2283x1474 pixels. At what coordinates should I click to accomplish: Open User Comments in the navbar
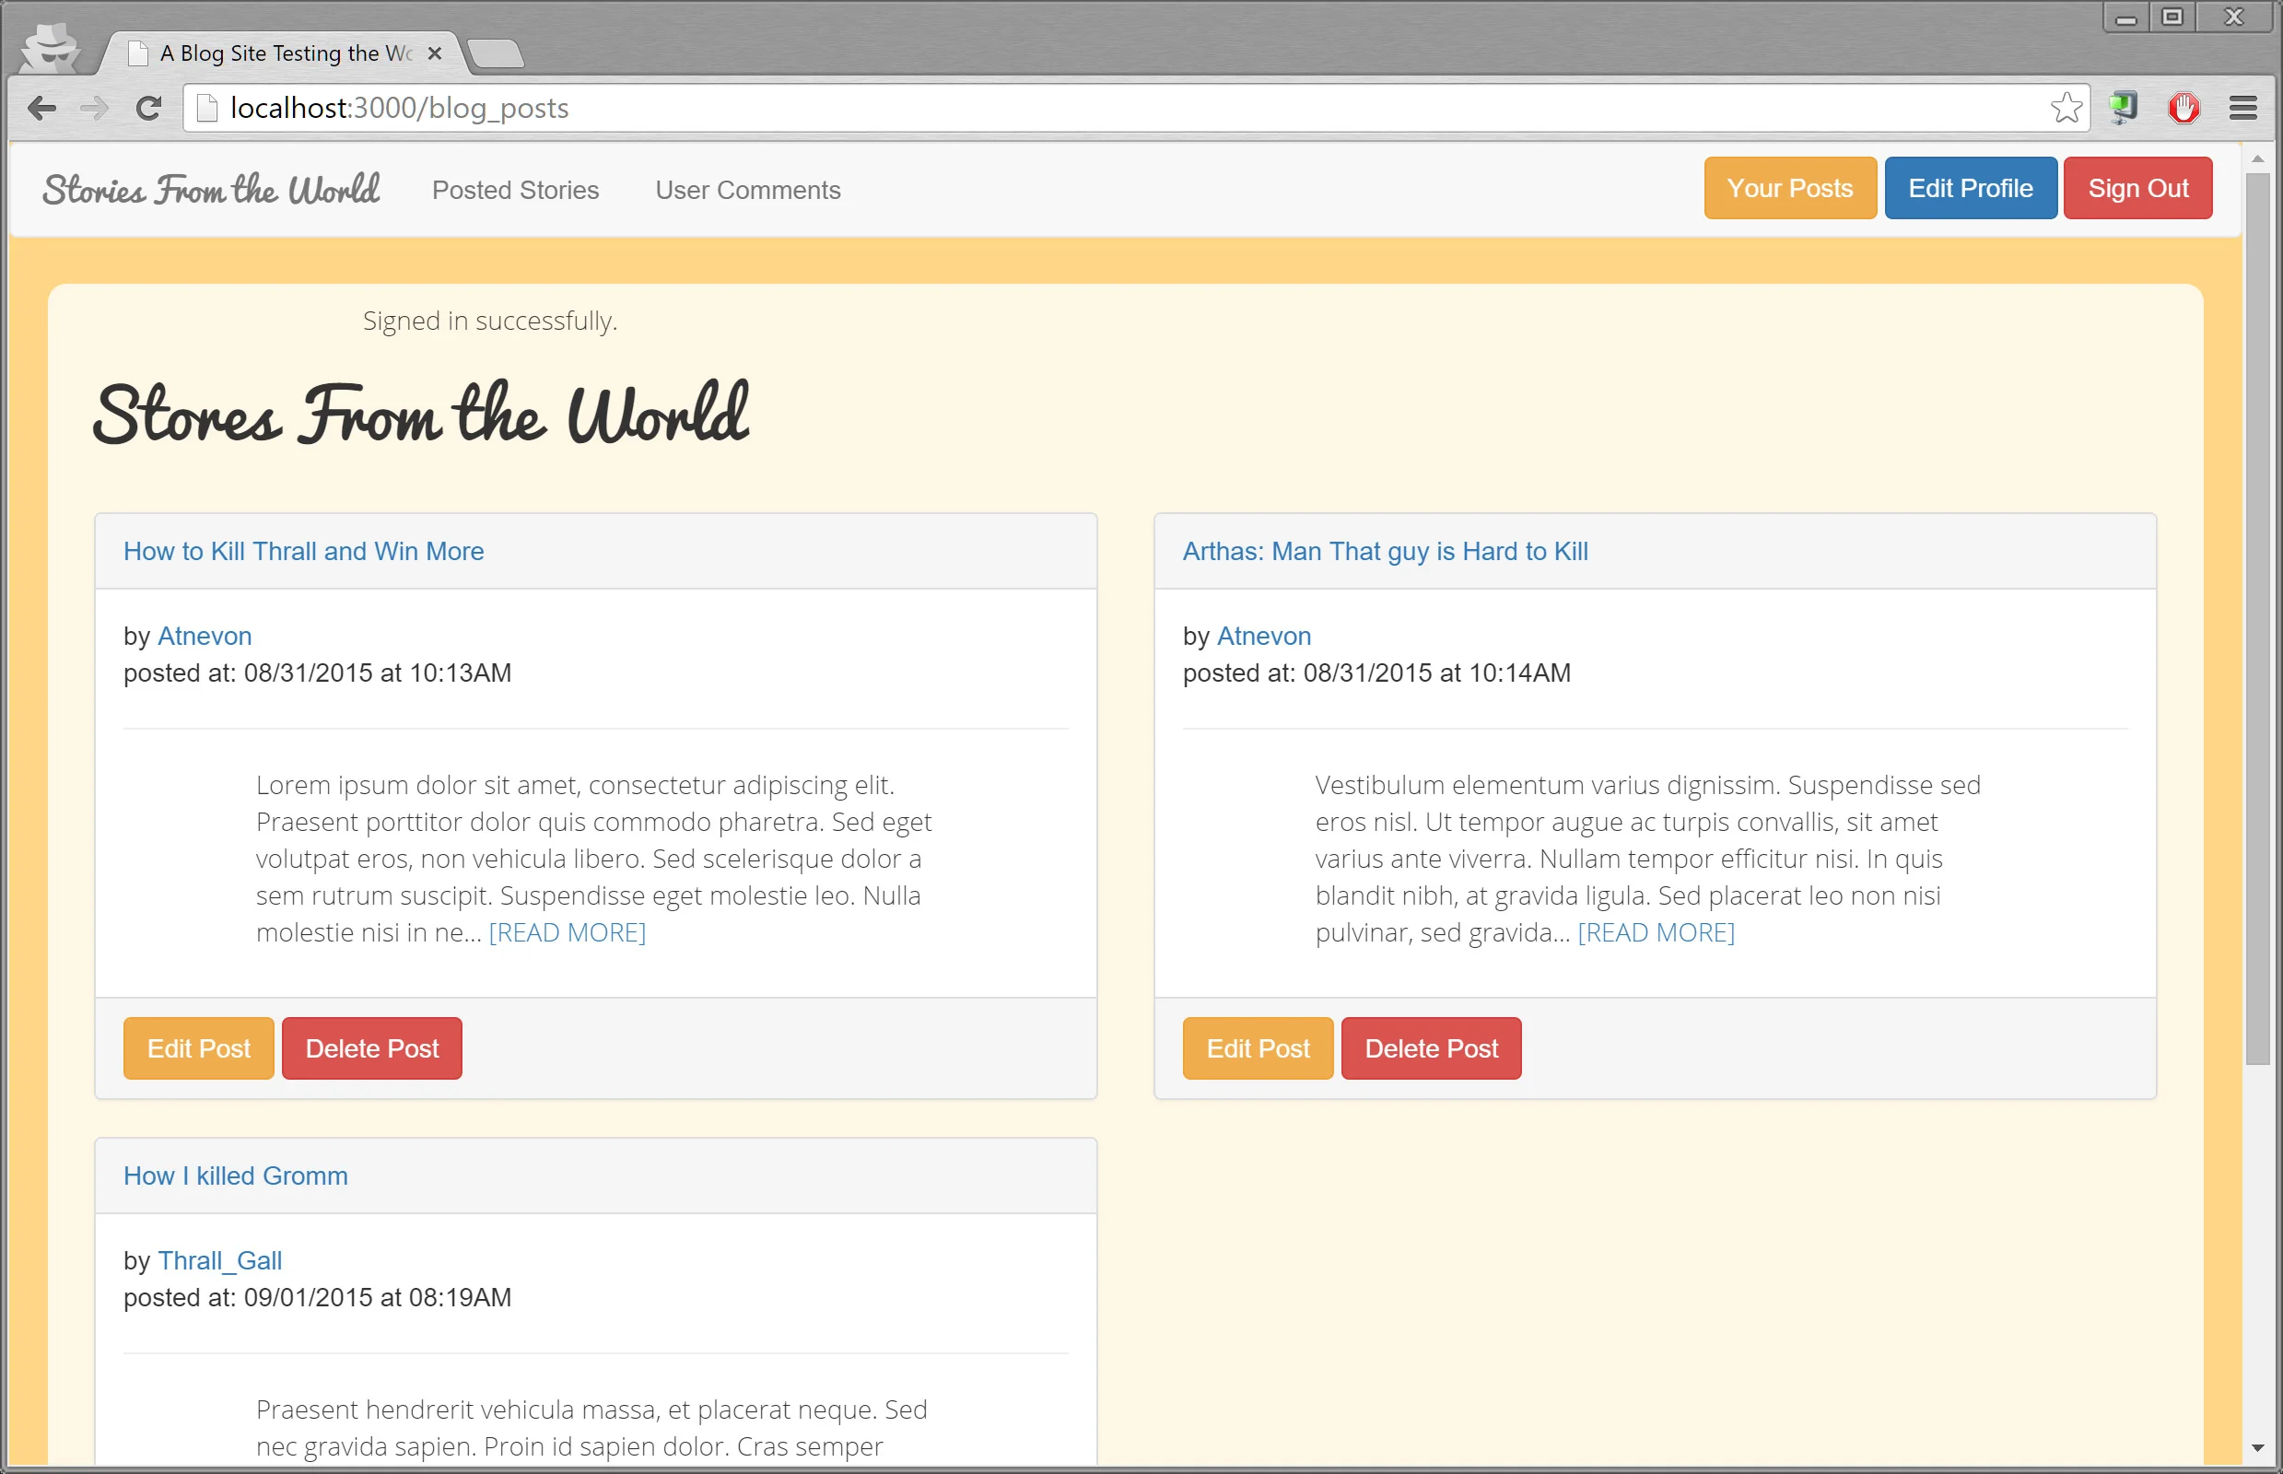tap(747, 191)
